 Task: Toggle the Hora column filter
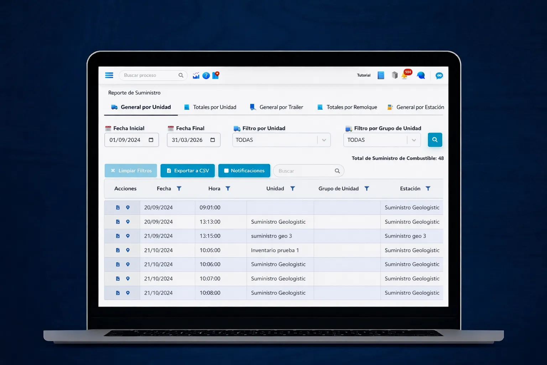(x=228, y=189)
